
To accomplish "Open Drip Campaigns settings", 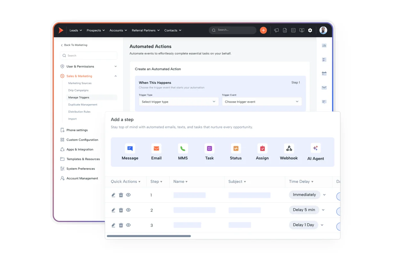I will pos(78,90).
